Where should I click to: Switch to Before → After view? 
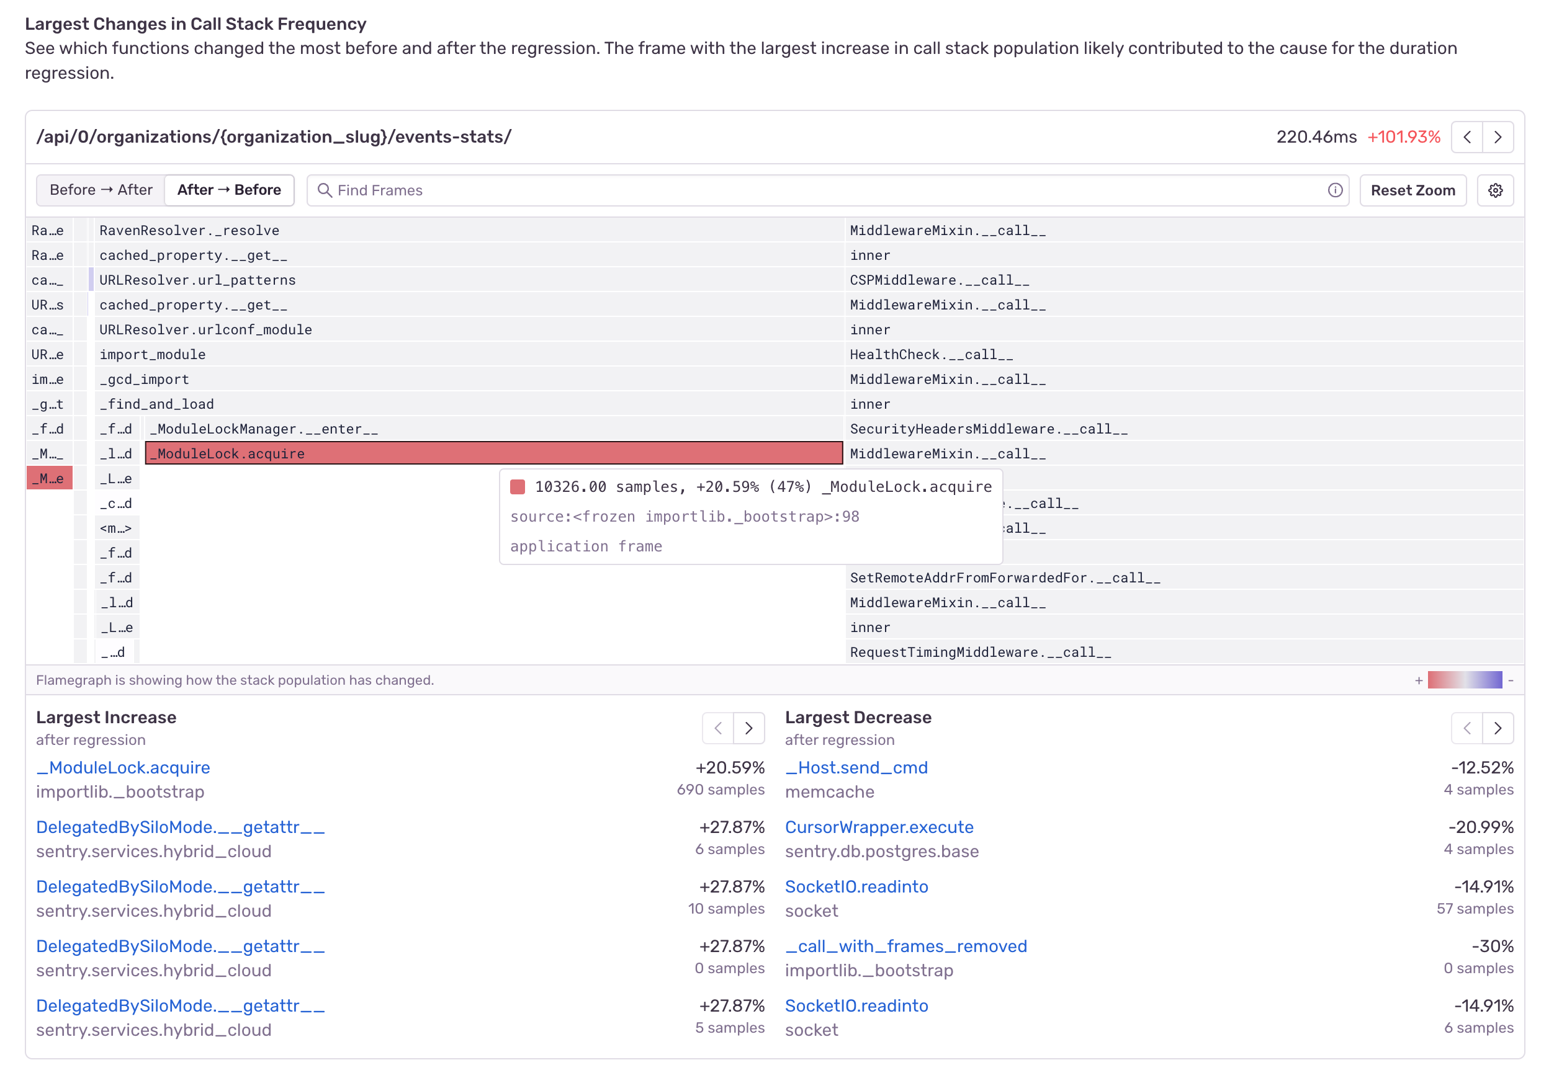point(101,190)
